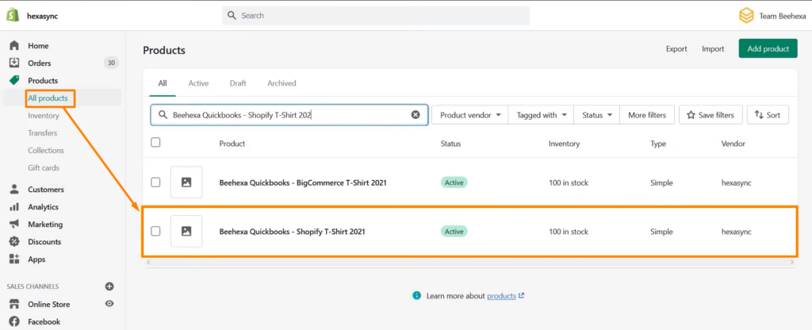Viewport: 812px width, 330px height.
Task: Select all products checkbox in header
Action: coord(155,142)
